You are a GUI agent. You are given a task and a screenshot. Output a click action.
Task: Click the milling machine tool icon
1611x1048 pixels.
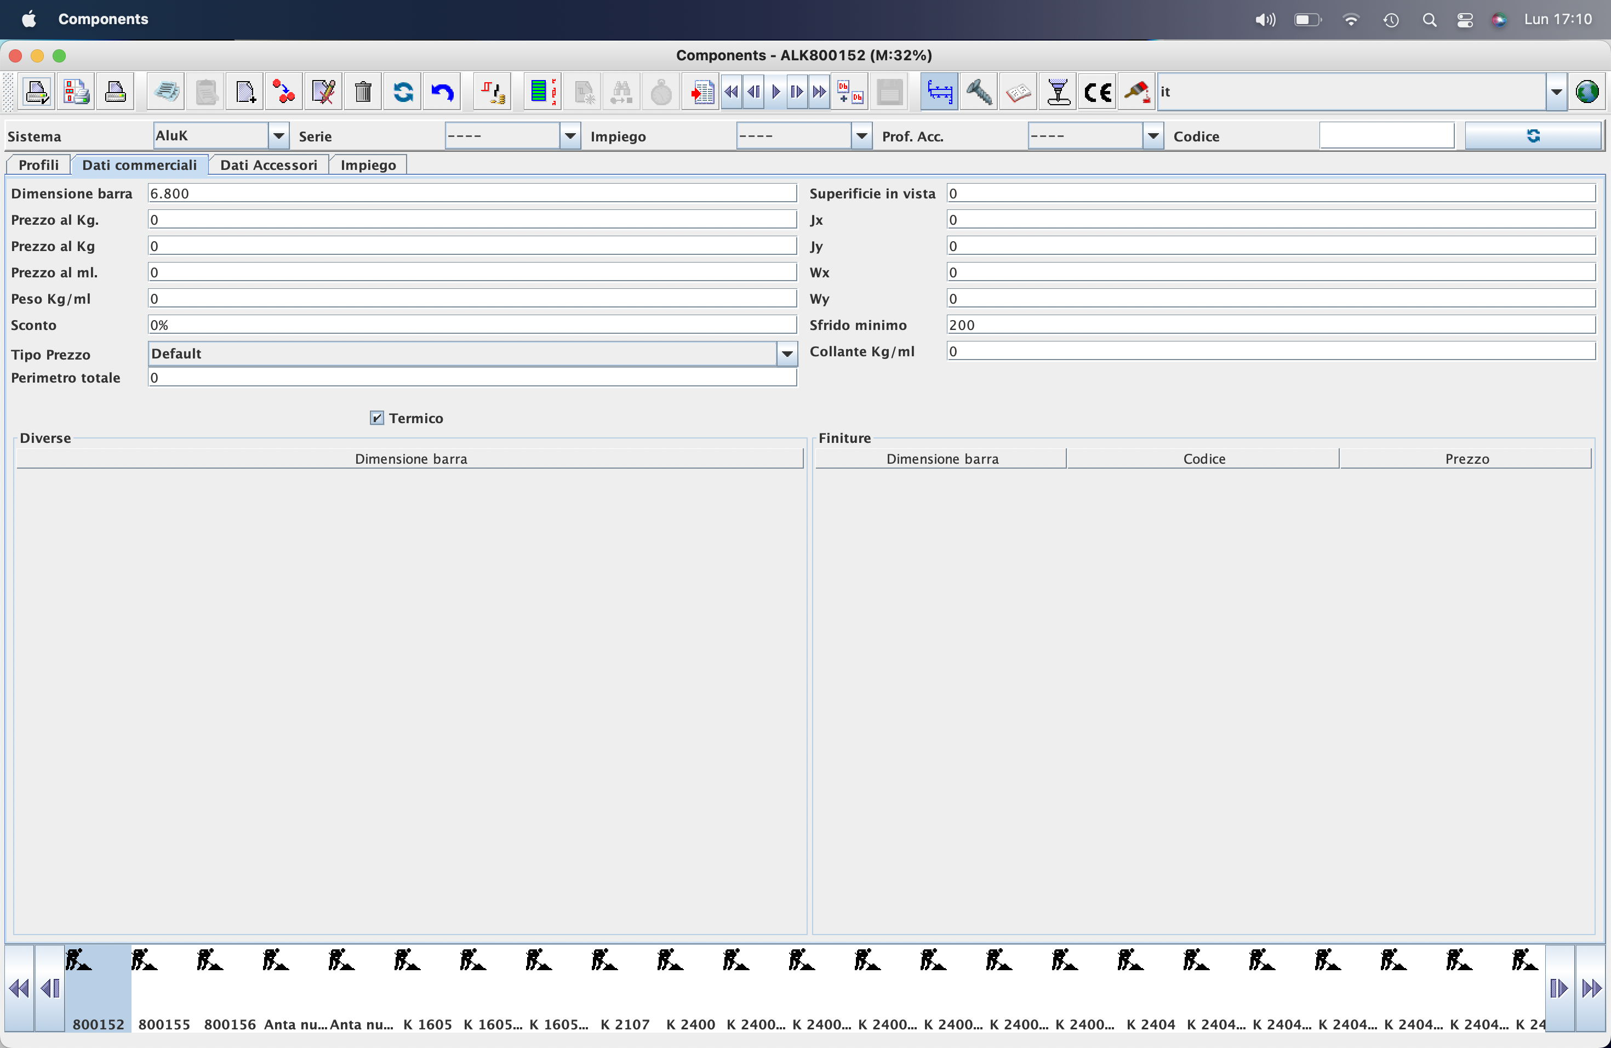pyautogui.click(x=1058, y=92)
